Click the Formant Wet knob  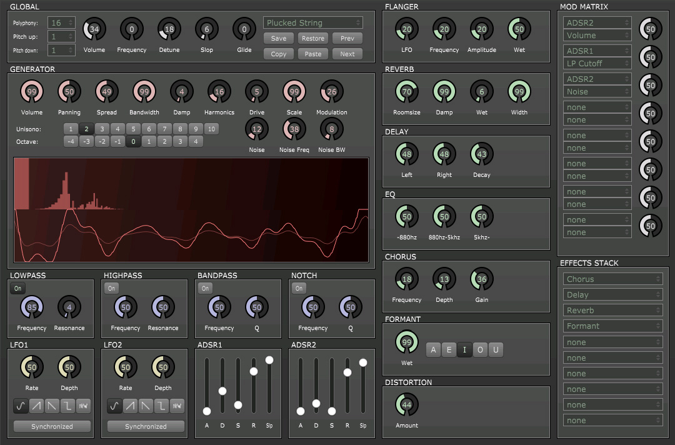(407, 342)
